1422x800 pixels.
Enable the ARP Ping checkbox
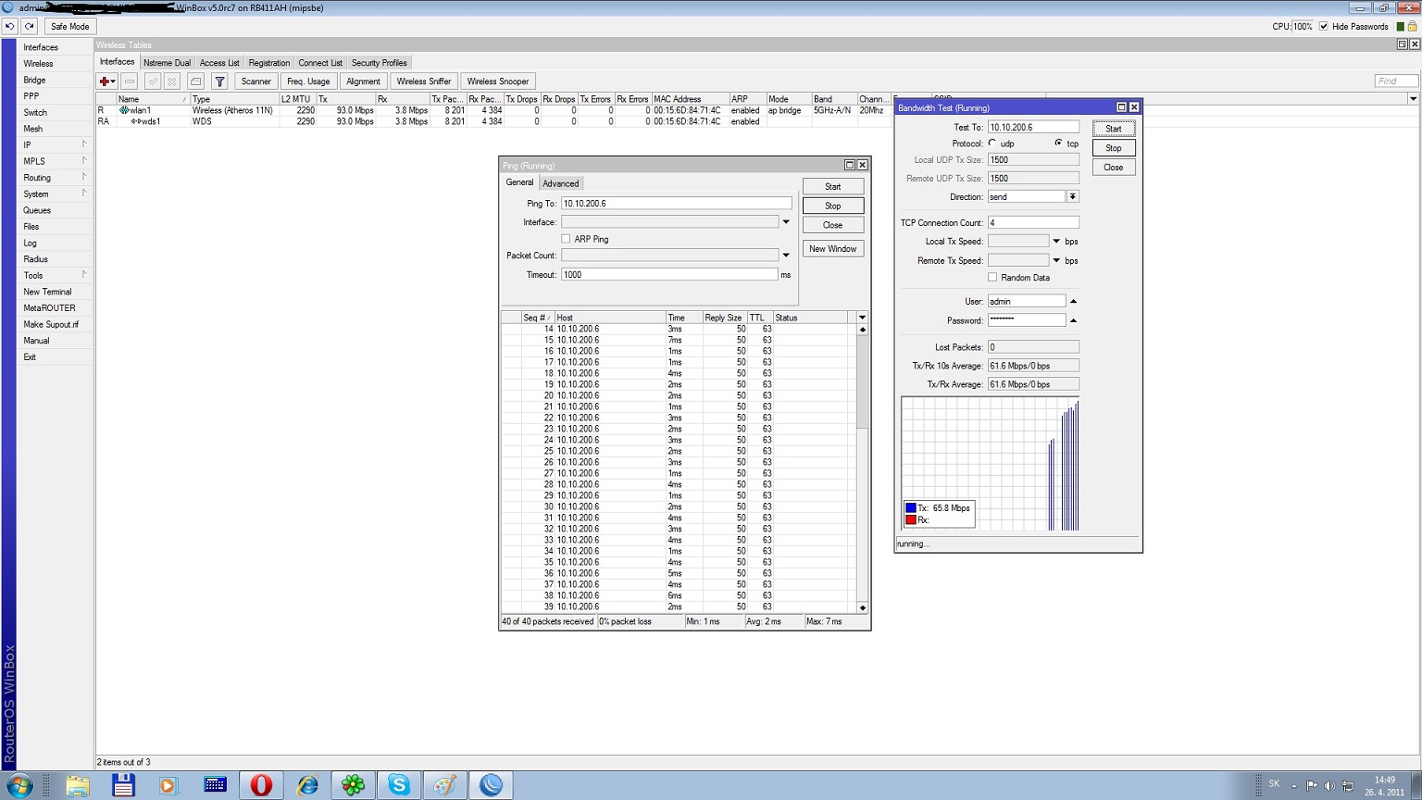[x=566, y=239]
